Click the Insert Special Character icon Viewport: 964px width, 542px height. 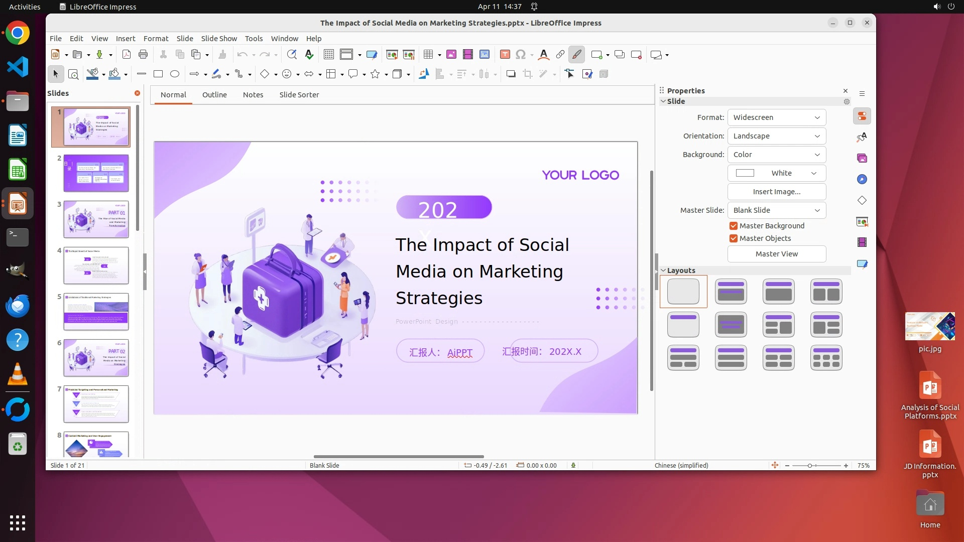(521, 55)
